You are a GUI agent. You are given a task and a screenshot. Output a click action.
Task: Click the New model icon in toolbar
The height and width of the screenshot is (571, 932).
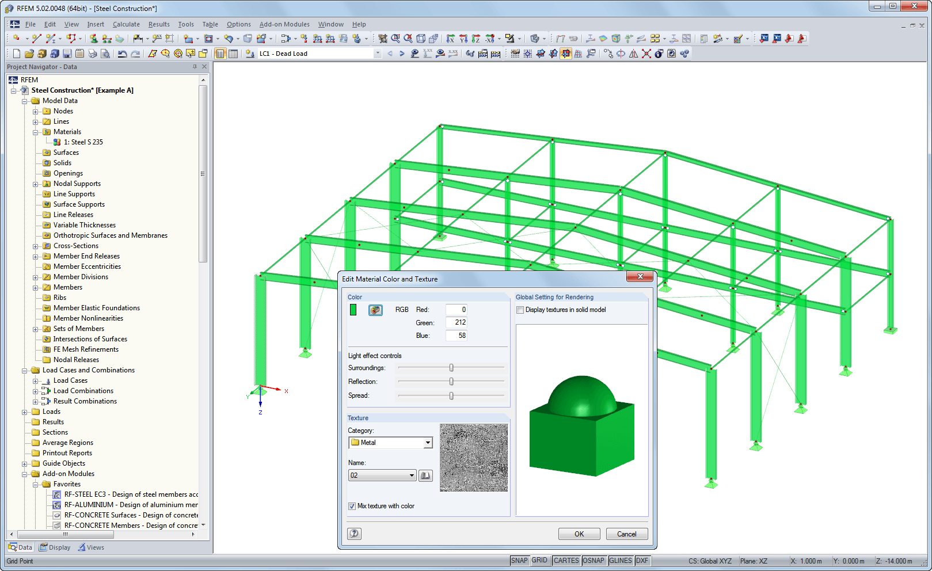point(16,54)
